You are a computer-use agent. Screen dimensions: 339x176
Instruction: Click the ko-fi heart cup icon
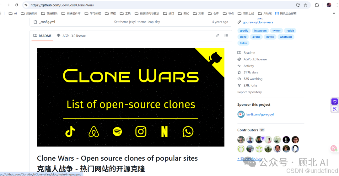pos(241,114)
